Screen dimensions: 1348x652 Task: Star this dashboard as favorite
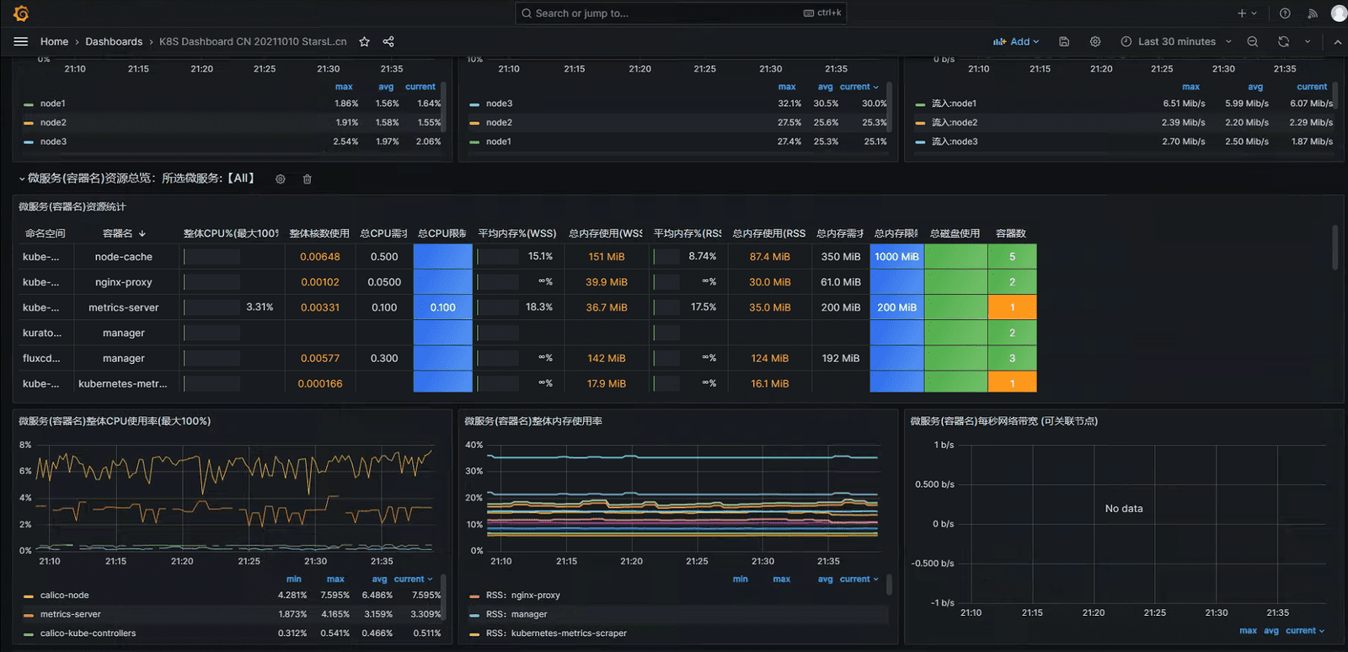(364, 41)
